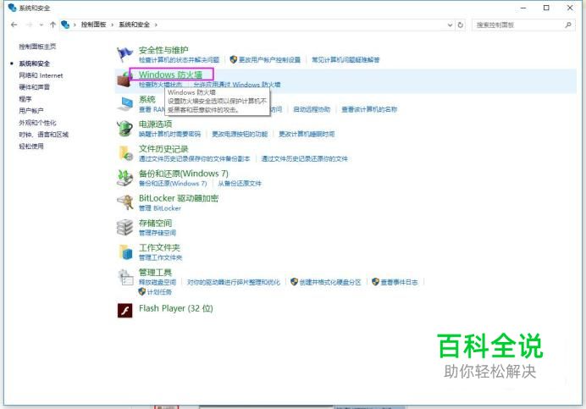586x409 pixels.
Task: Select 程序 in the sidebar
Action: pyautogui.click(x=25, y=99)
